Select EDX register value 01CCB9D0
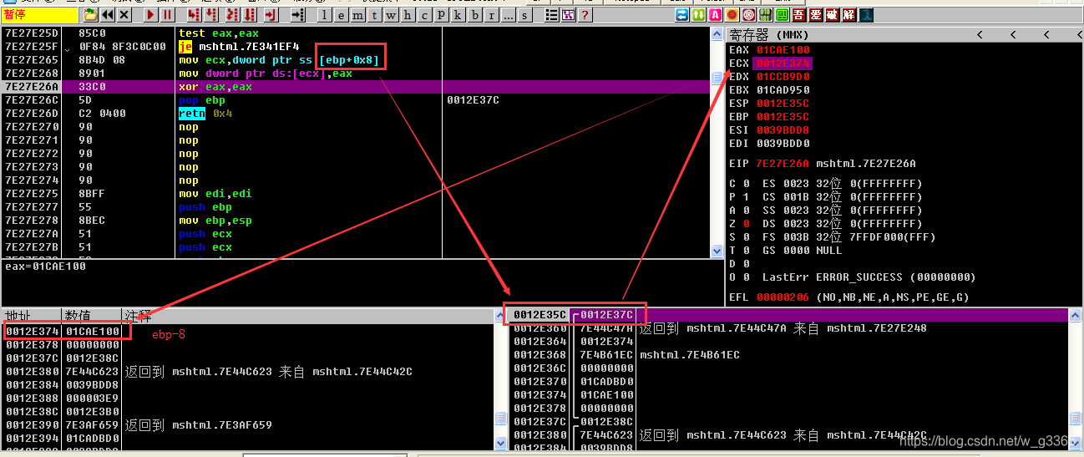Viewport: 1084px width, 457px height. click(783, 77)
